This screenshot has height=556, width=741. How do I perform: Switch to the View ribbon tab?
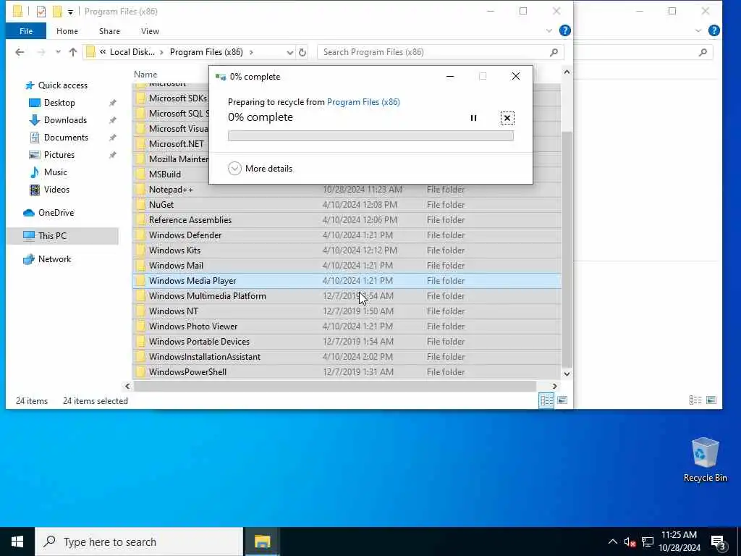[x=150, y=31]
